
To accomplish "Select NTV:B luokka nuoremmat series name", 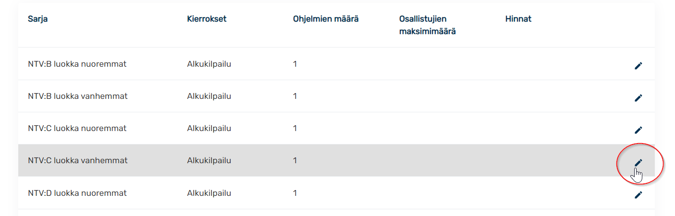I will [77, 64].
